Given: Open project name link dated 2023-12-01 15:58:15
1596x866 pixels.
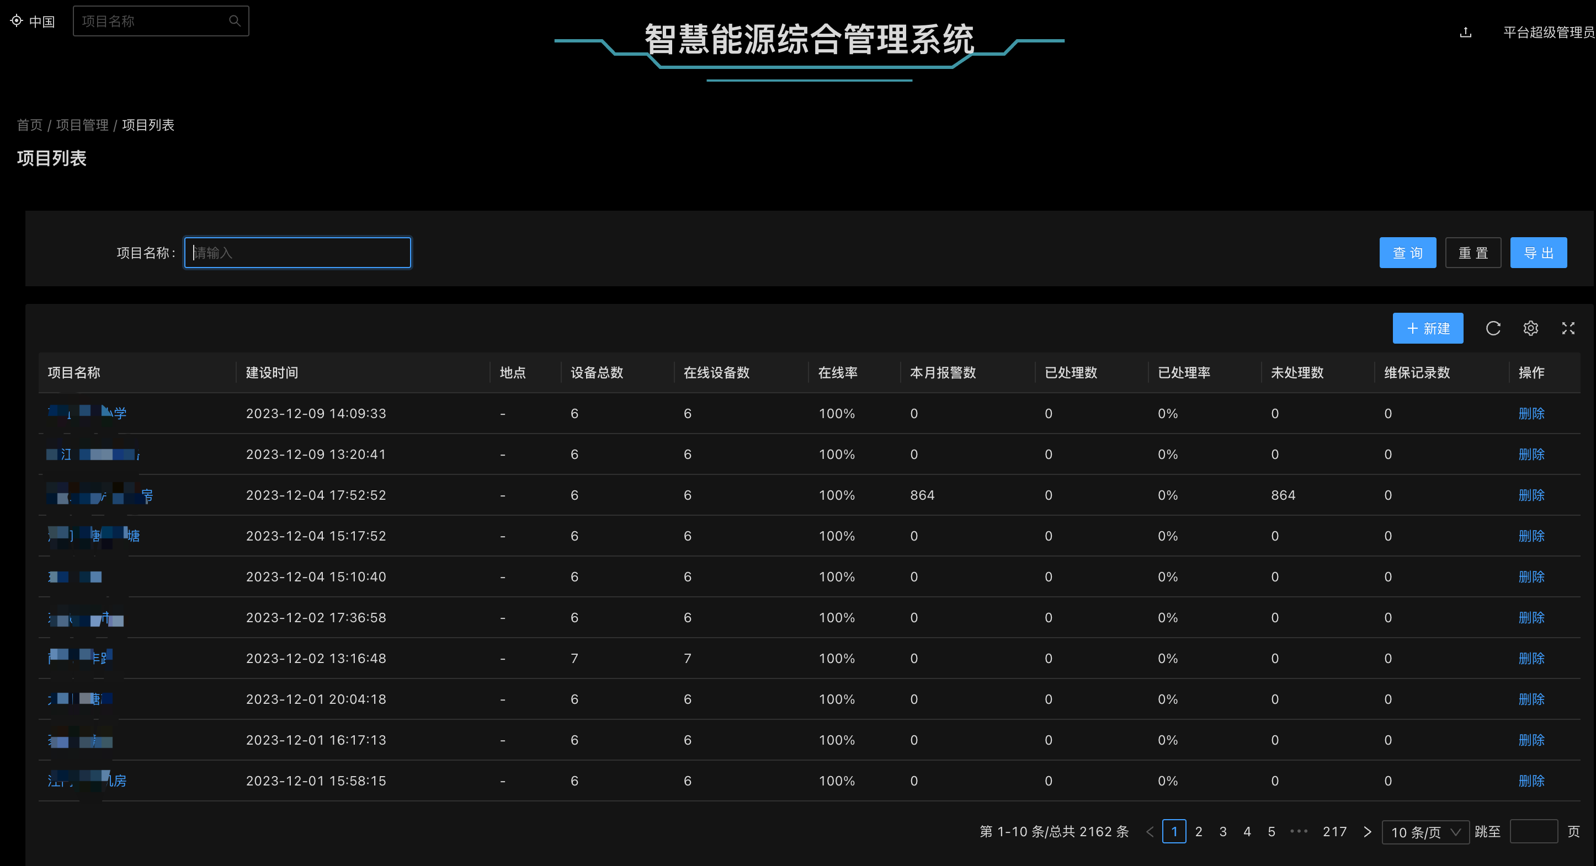Looking at the screenshot, I should click(x=87, y=781).
